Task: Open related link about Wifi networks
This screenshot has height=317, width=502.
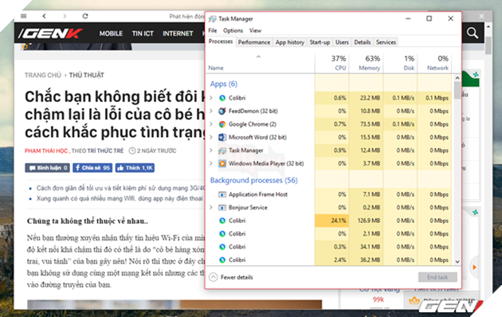Action: pyautogui.click(x=120, y=198)
